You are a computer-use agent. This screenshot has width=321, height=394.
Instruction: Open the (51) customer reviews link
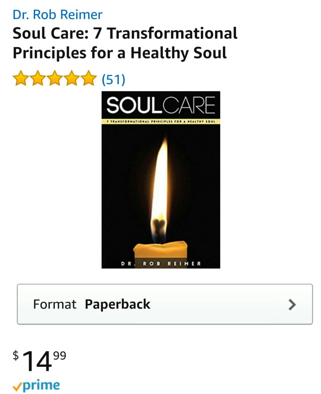tap(113, 79)
